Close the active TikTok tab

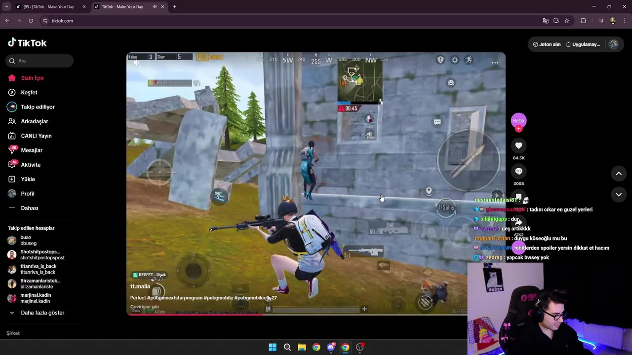162,7
